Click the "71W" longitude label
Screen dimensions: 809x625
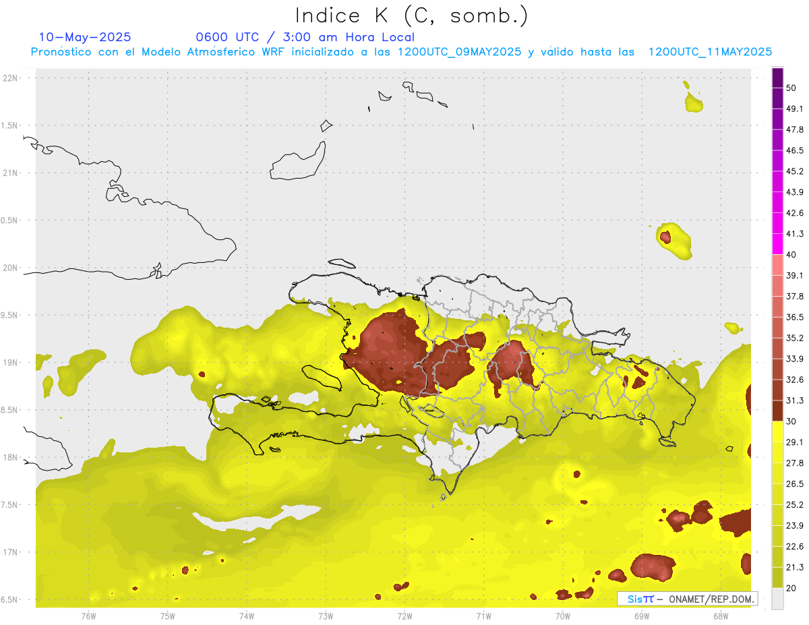[483, 616]
